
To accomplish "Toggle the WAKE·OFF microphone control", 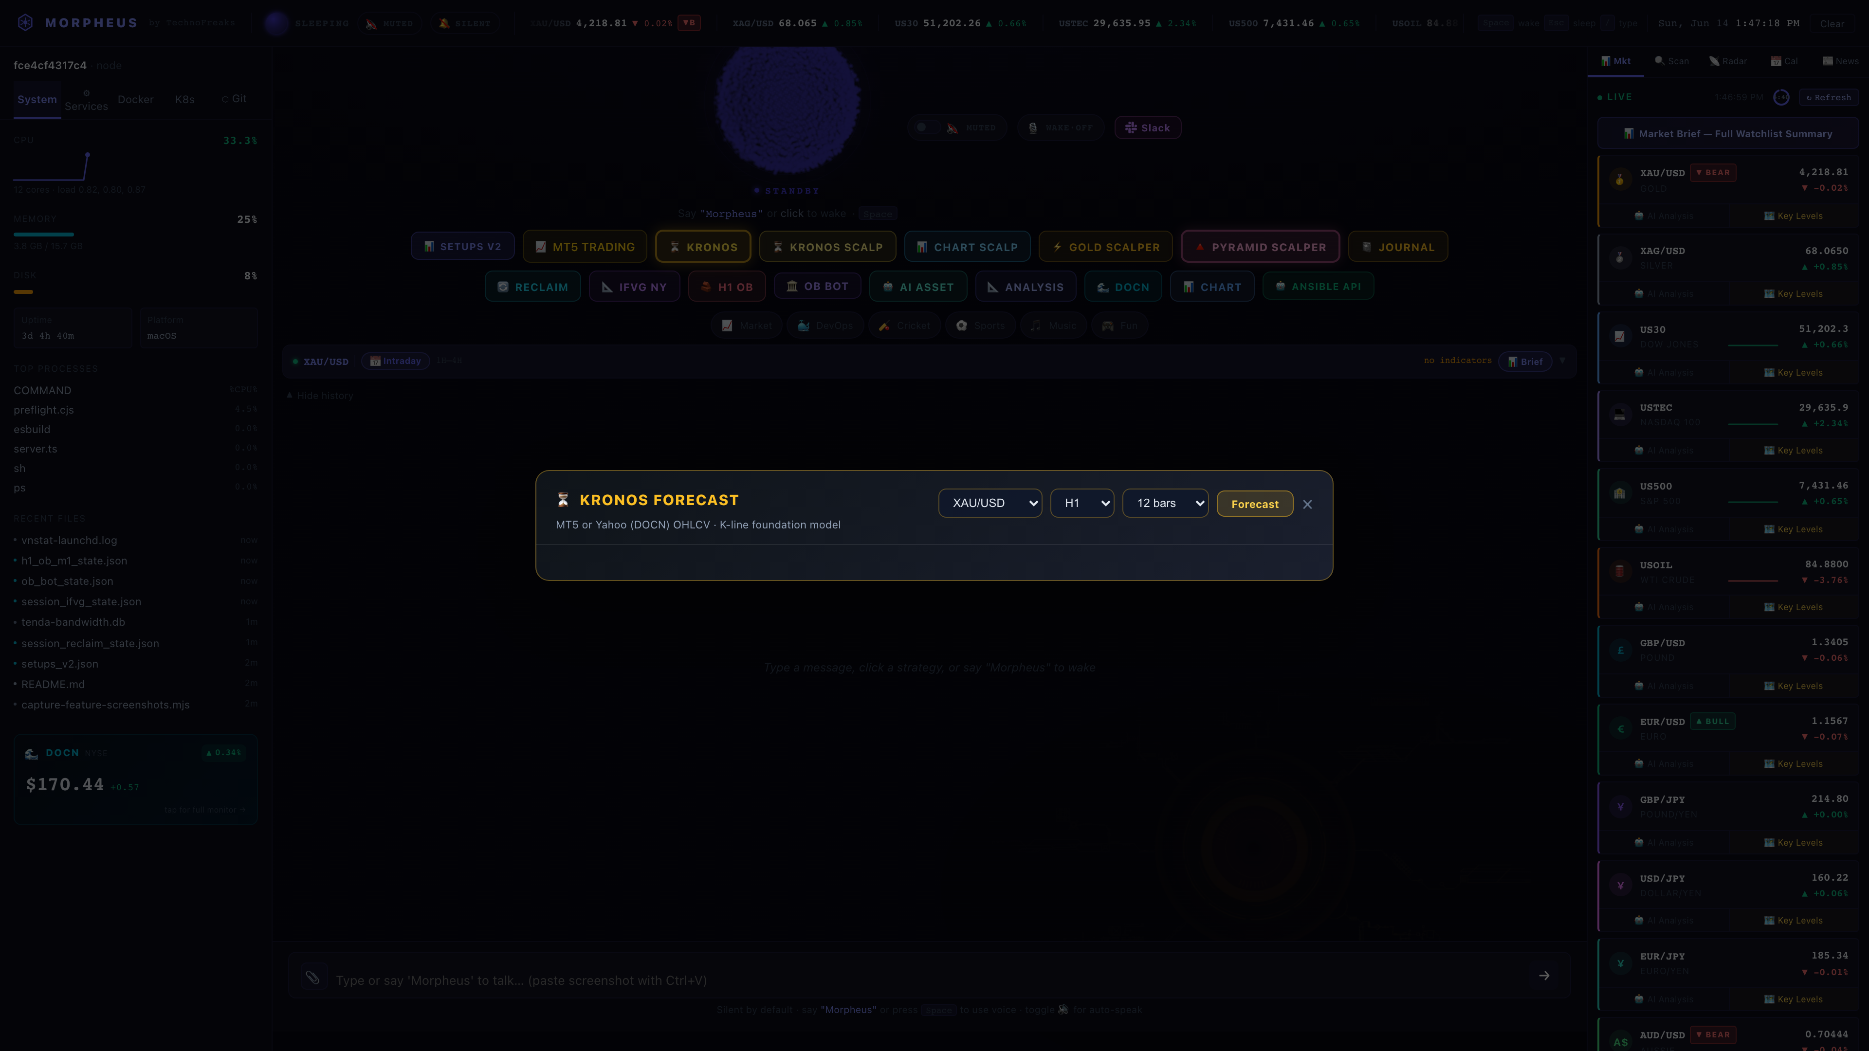I will 1060,127.
